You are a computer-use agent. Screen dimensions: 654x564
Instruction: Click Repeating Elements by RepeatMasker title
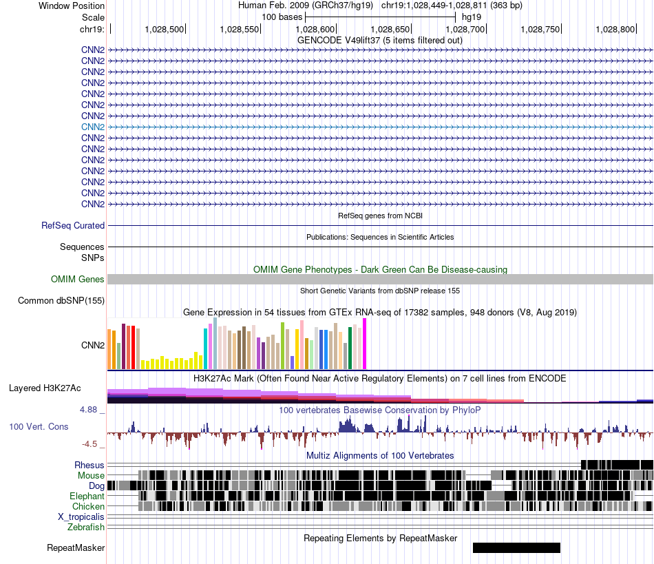point(380,538)
